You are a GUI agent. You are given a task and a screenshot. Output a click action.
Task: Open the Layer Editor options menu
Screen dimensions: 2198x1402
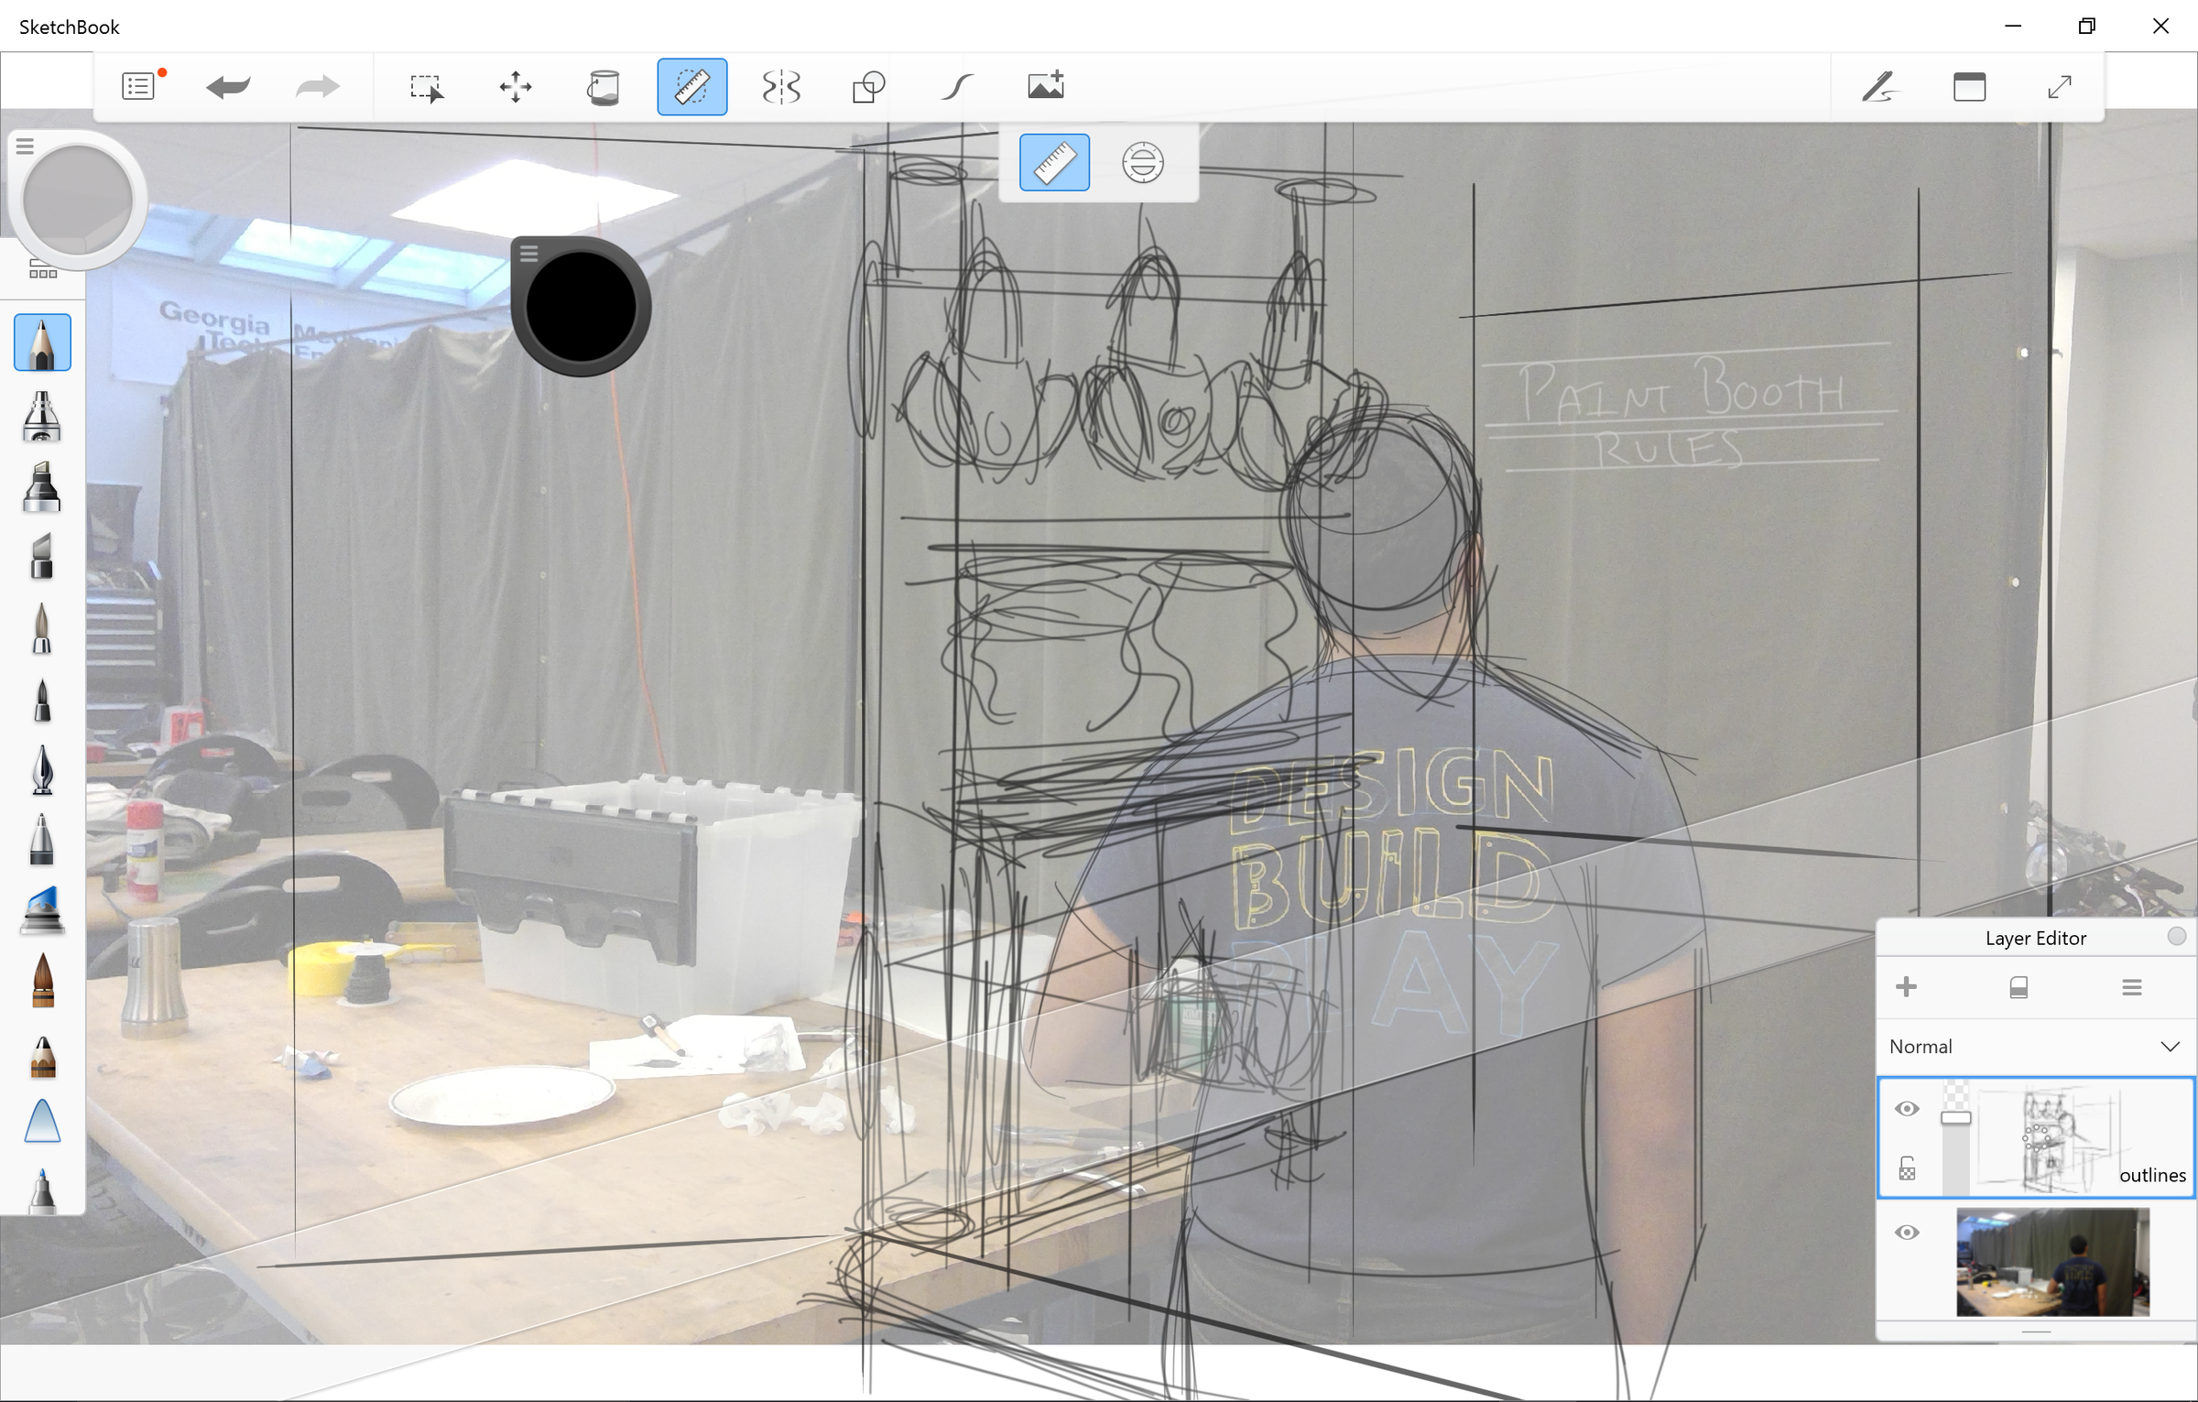pyautogui.click(x=2131, y=986)
